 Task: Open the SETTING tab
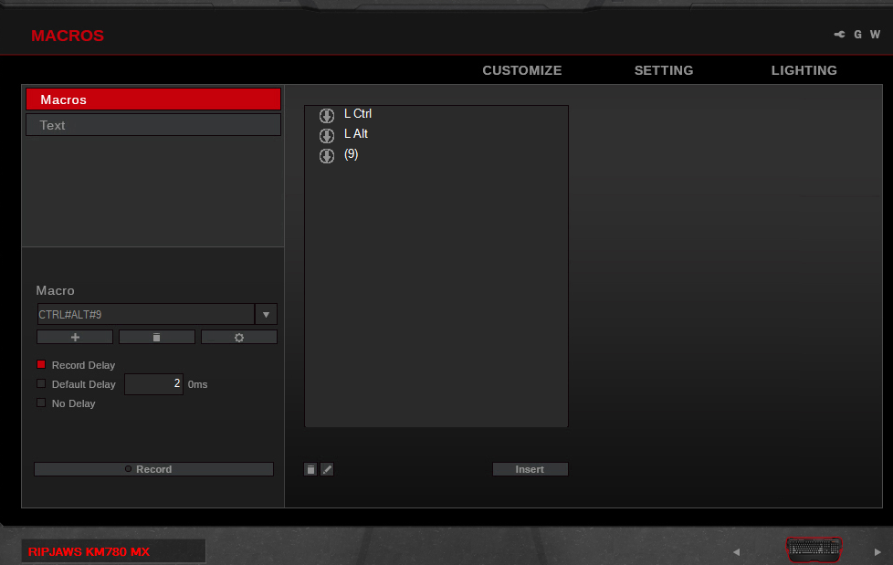tap(664, 70)
